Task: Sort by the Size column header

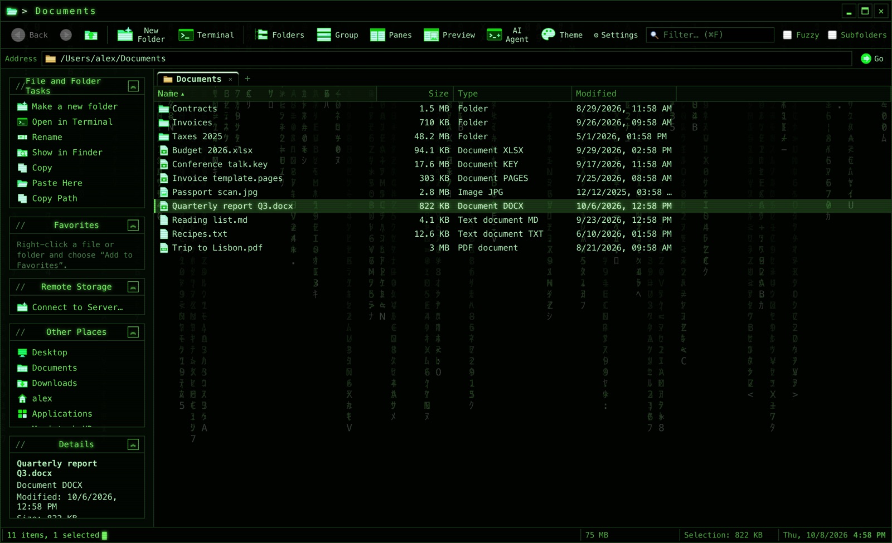Action: (415, 94)
